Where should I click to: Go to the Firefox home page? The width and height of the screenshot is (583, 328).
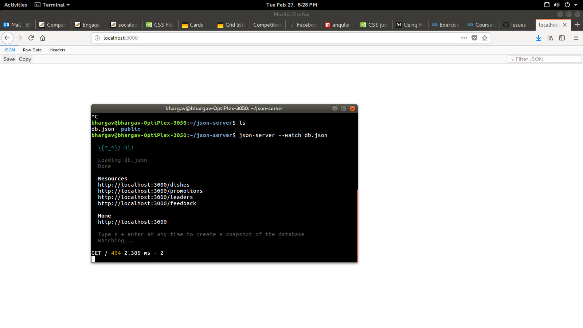(42, 38)
